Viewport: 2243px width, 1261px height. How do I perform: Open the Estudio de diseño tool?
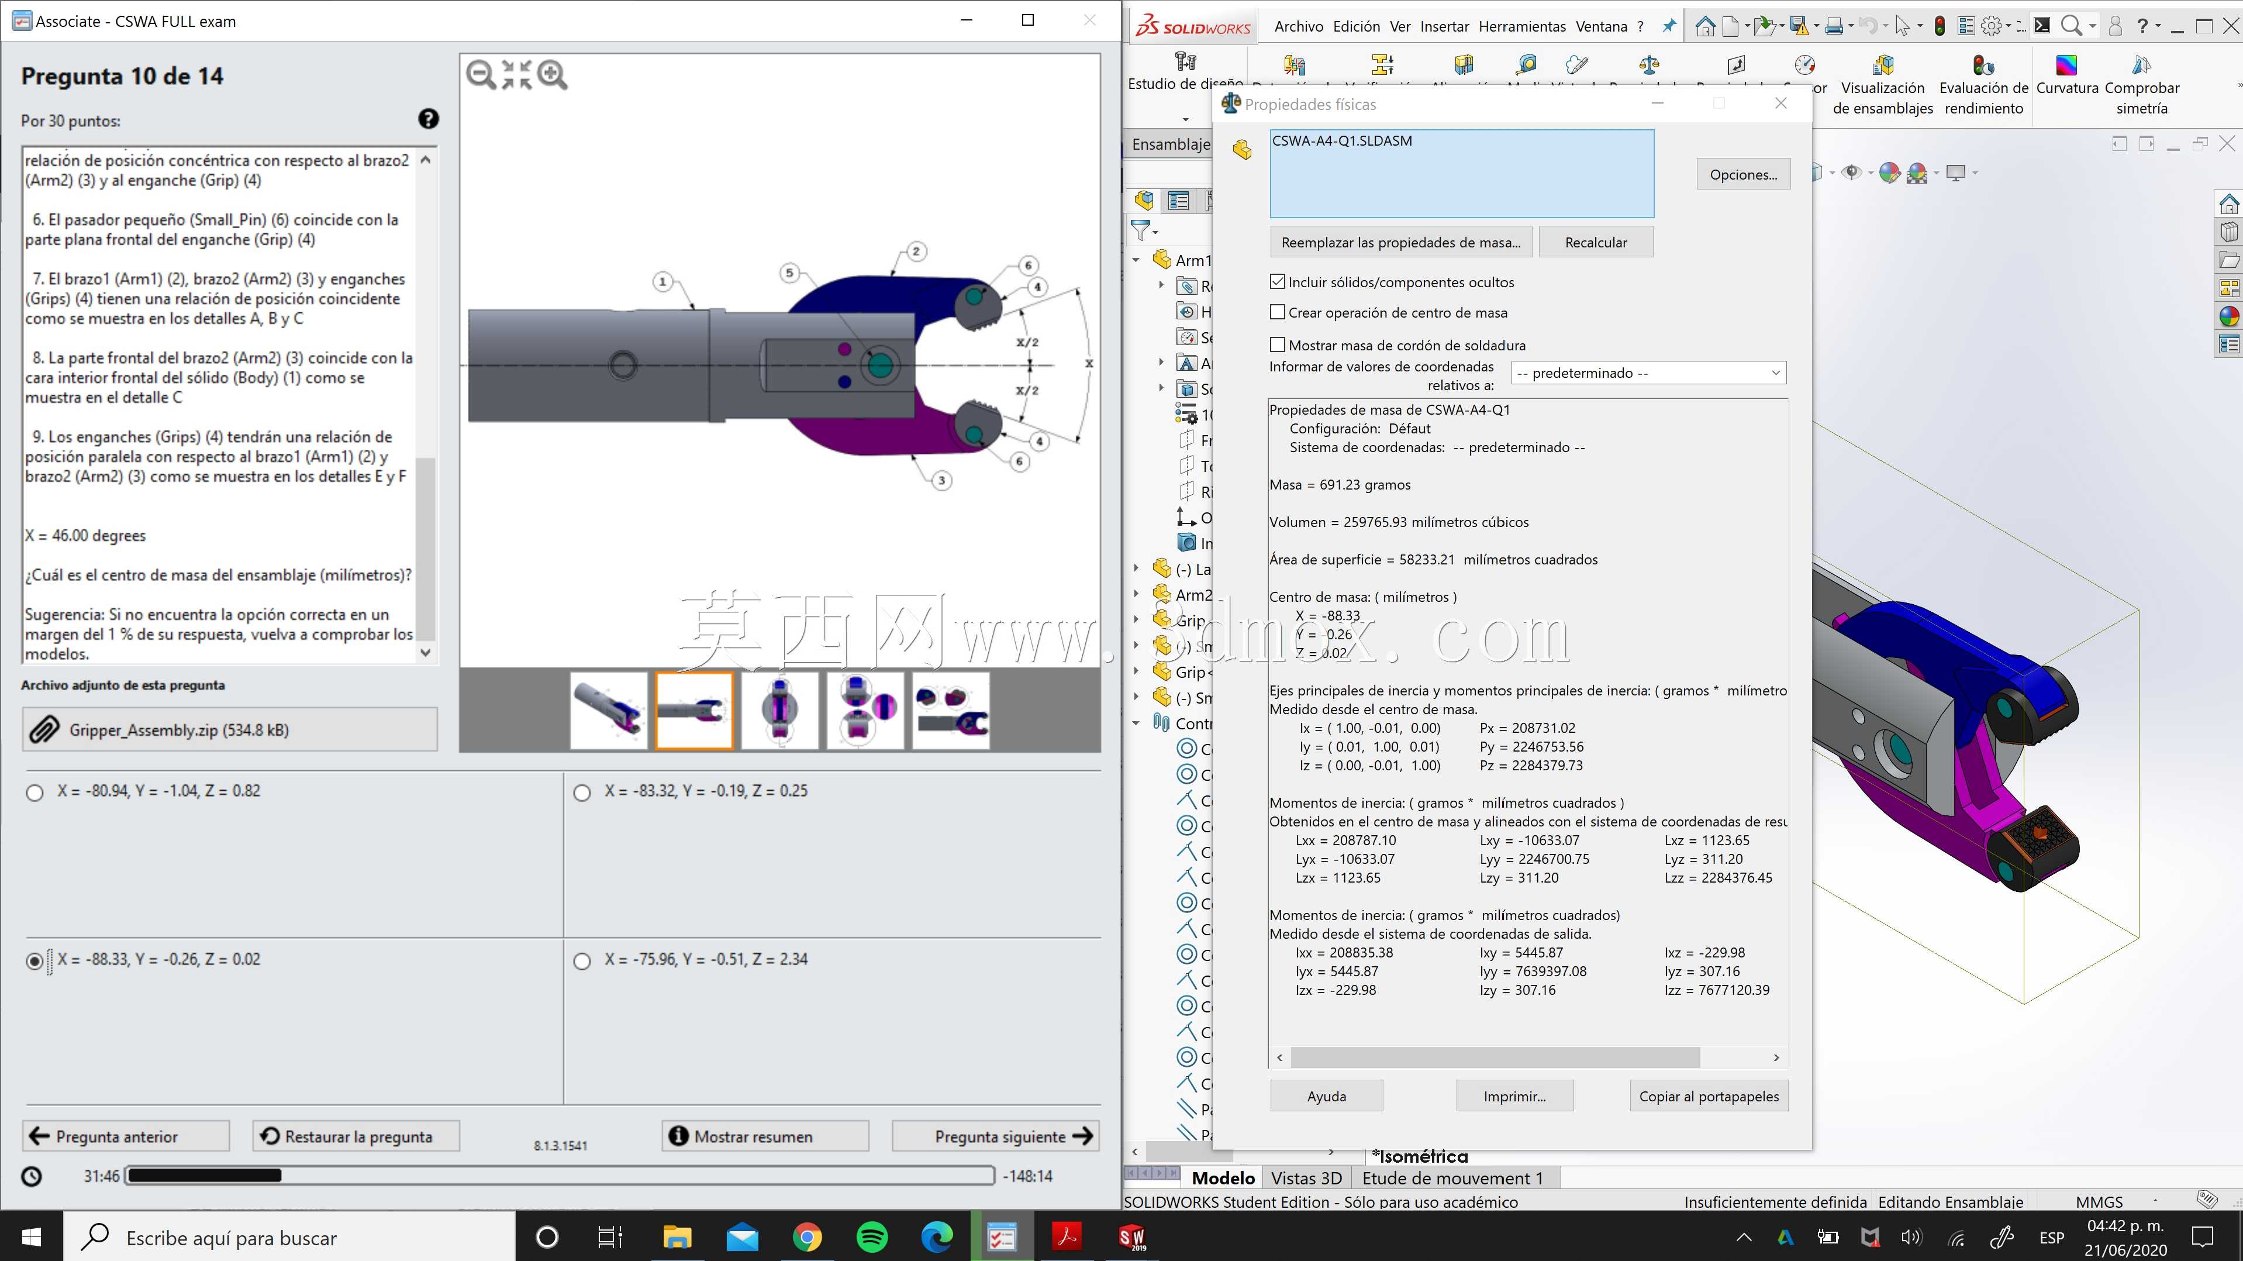(x=1185, y=71)
